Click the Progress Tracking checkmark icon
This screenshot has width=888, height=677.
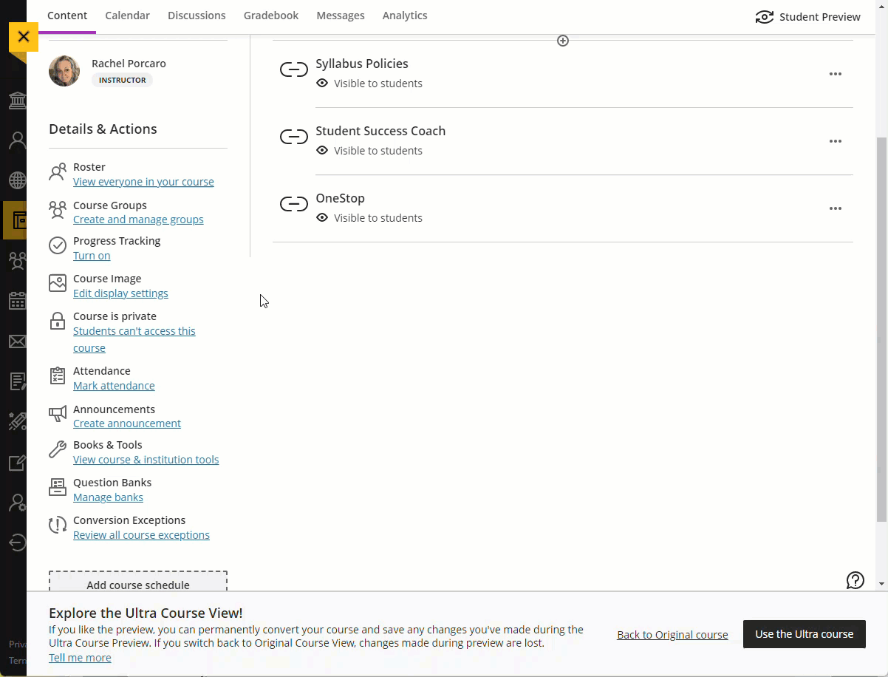[58, 245]
